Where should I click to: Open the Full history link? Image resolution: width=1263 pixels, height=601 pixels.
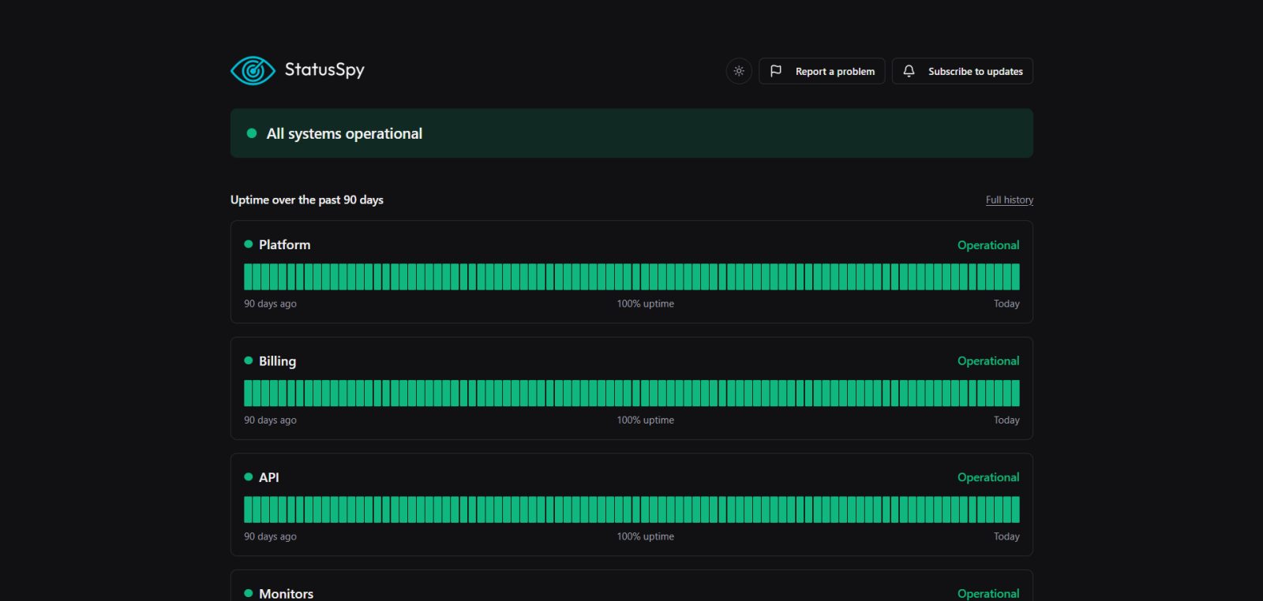coord(1010,200)
